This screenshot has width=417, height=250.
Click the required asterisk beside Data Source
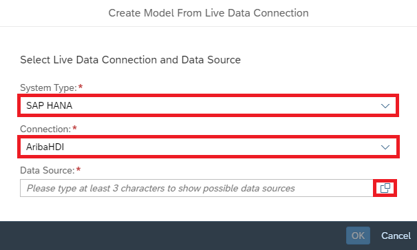tap(78, 169)
